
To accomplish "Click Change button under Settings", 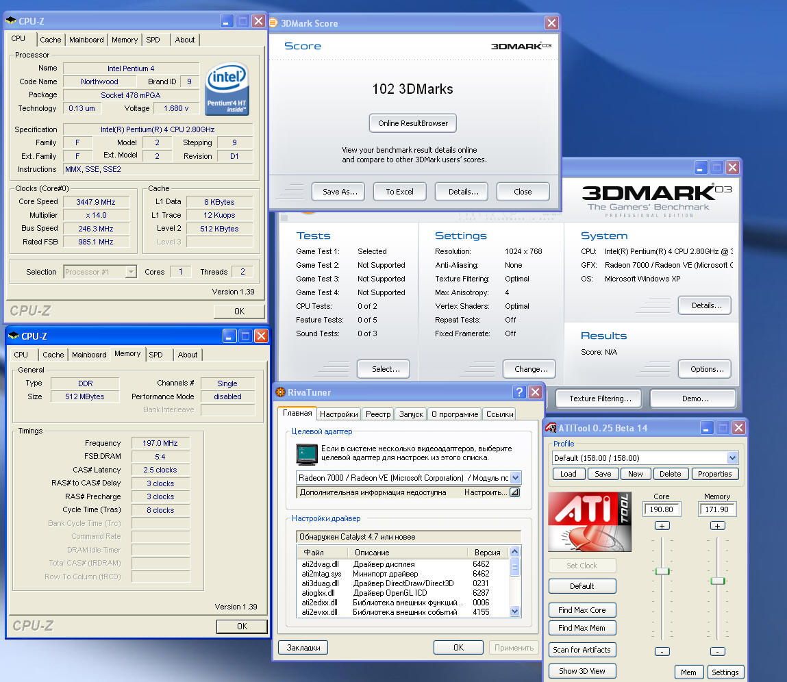I will pyautogui.click(x=529, y=369).
